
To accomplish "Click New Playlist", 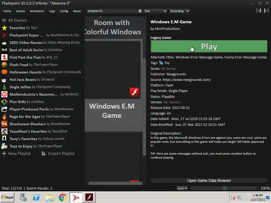I will 16,154.
